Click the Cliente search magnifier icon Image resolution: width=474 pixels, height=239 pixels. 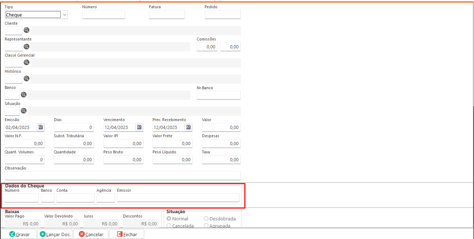(x=26, y=30)
